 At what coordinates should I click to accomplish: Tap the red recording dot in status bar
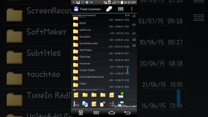point(74,2)
